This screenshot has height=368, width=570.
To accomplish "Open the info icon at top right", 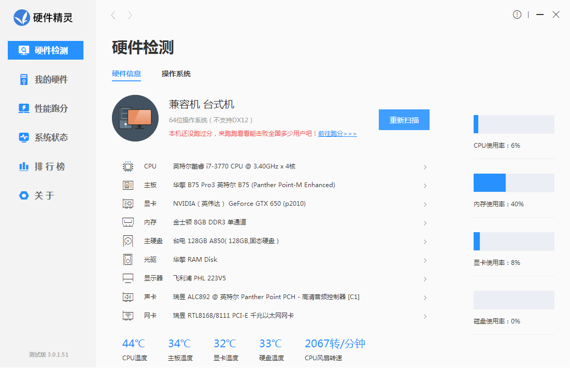I will [517, 15].
